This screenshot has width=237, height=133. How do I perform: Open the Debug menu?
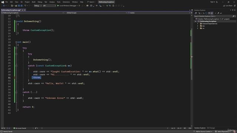pos(40,2)
